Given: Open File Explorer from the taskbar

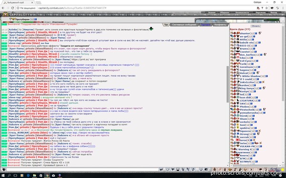Looking at the screenshot, I should [34, 176].
